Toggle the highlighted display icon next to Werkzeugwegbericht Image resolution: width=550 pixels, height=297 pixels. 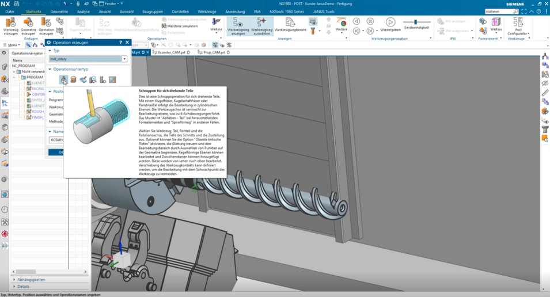(x=313, y=22)
